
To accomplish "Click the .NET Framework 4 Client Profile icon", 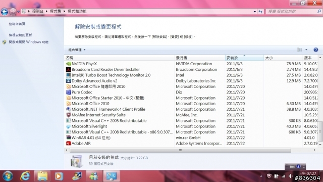I will [69, 109].
